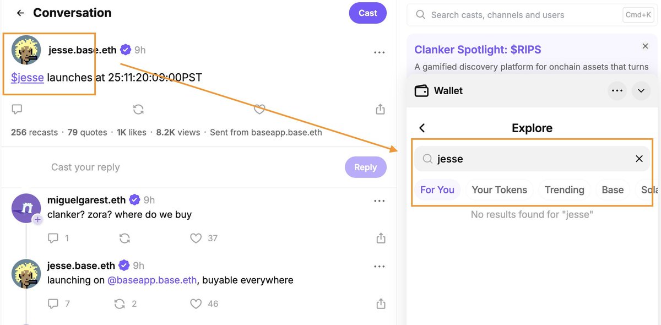Reply icon under jesse's launch cast

tap(17, 110)
